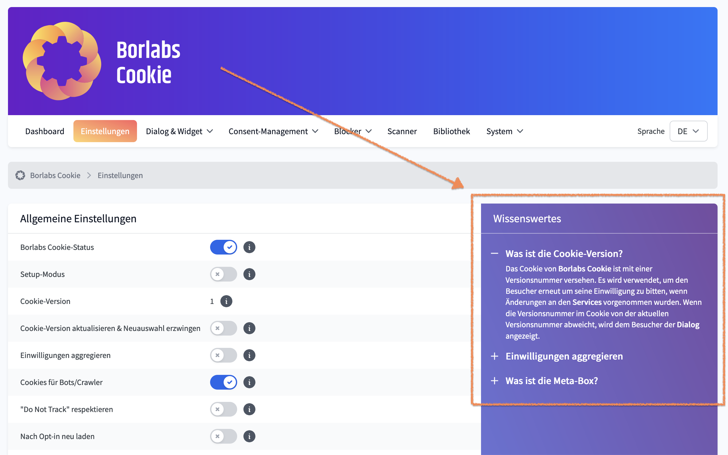Click the "Nach Opt-in neu laden" label
This screenshot has width=728, height=455.
click(57, 436)
